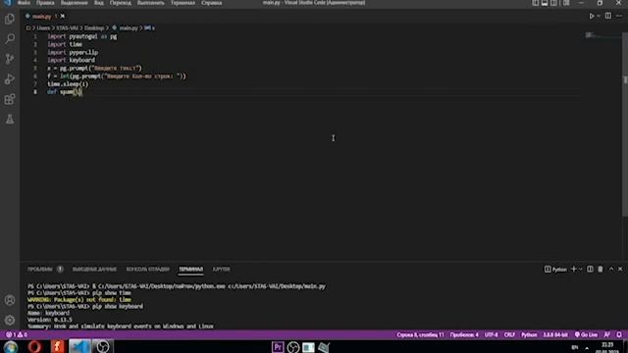
Task: Open run button dropdown arrow
Action: point(599,16)
